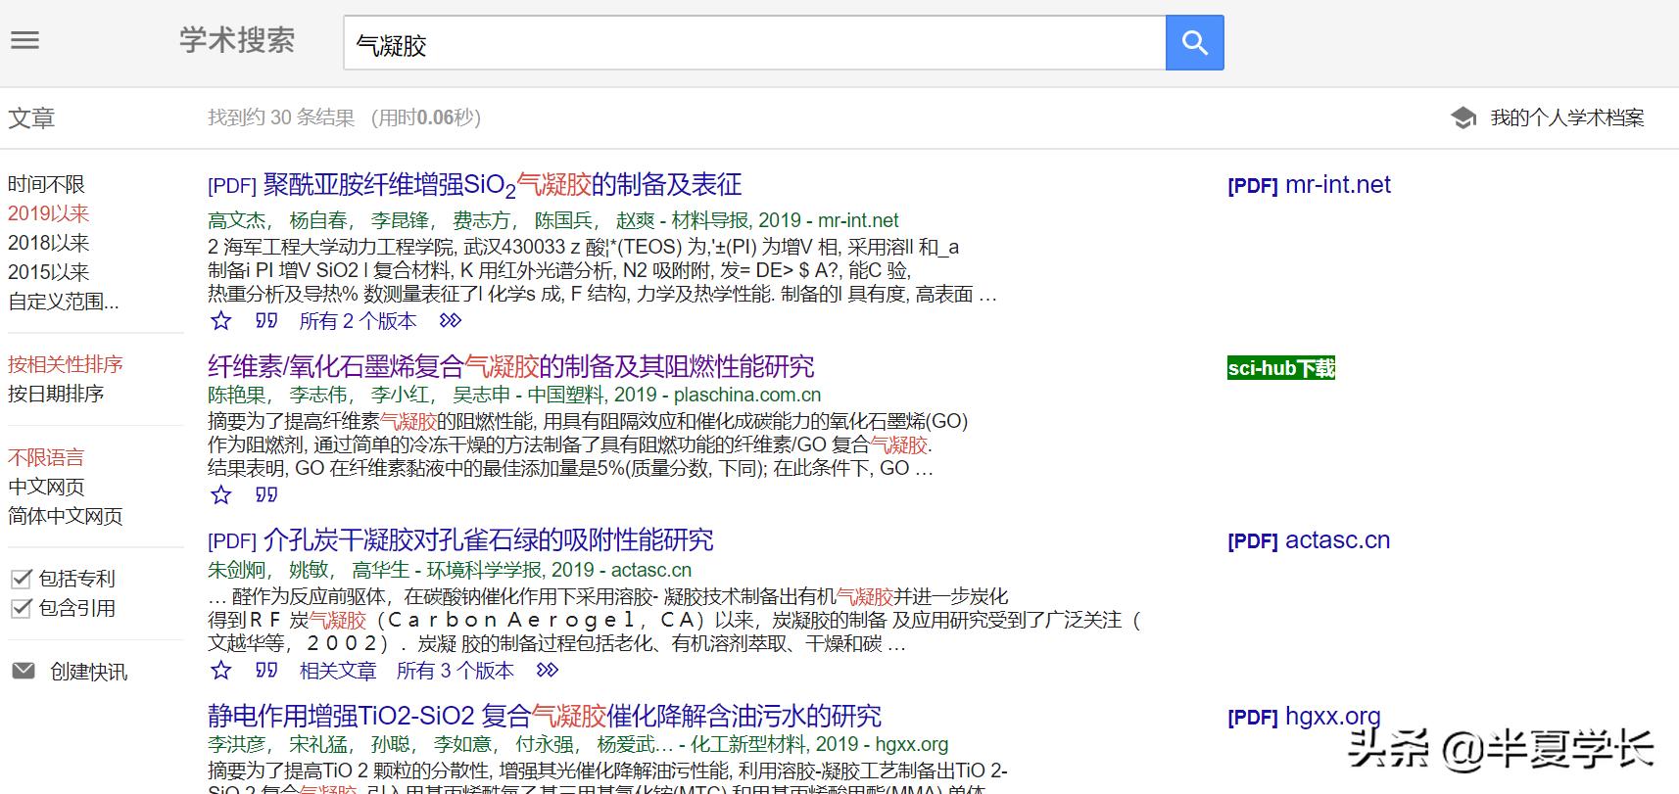The width and height of the screenshot is (1679, 794).
Task: Star the 介孔炭干凝胶对孔雀石绿 result
Action: (221, 670)
